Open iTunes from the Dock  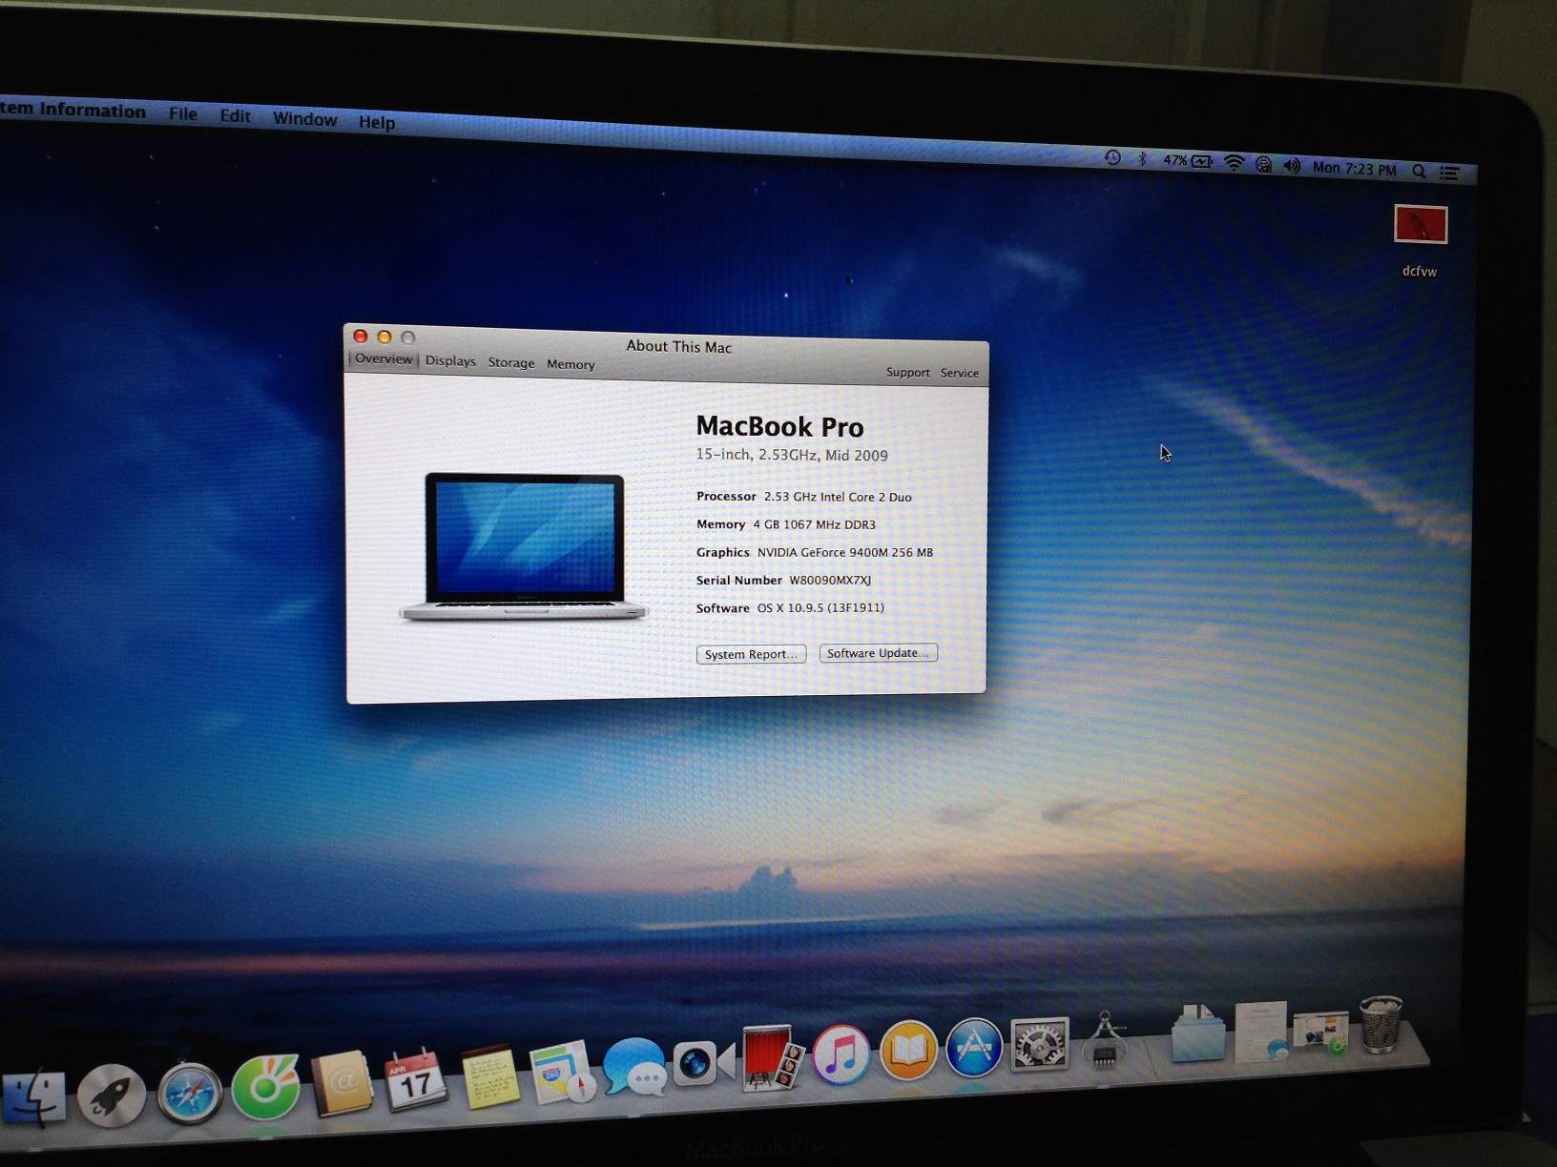[x=841, y=1054]
